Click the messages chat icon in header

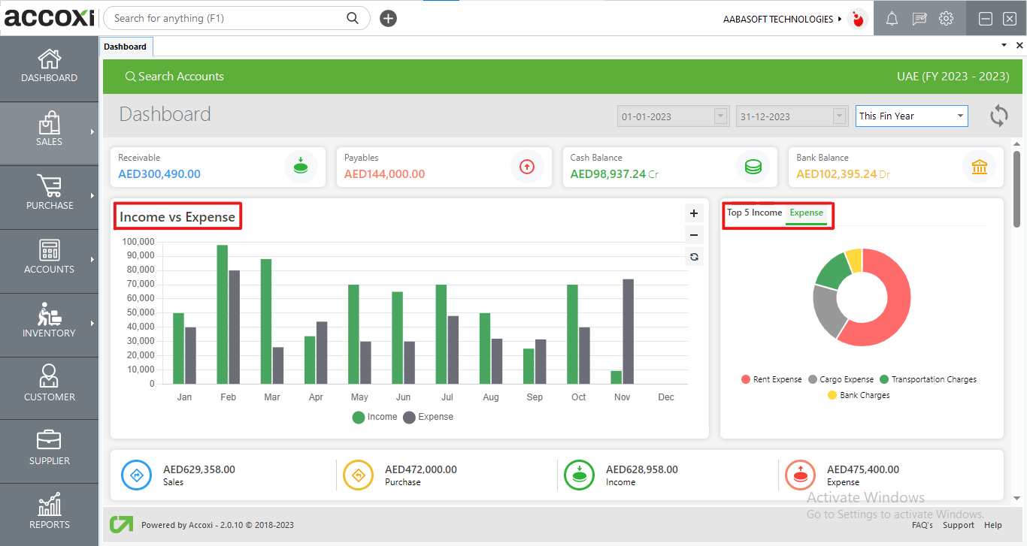[919, 20]
